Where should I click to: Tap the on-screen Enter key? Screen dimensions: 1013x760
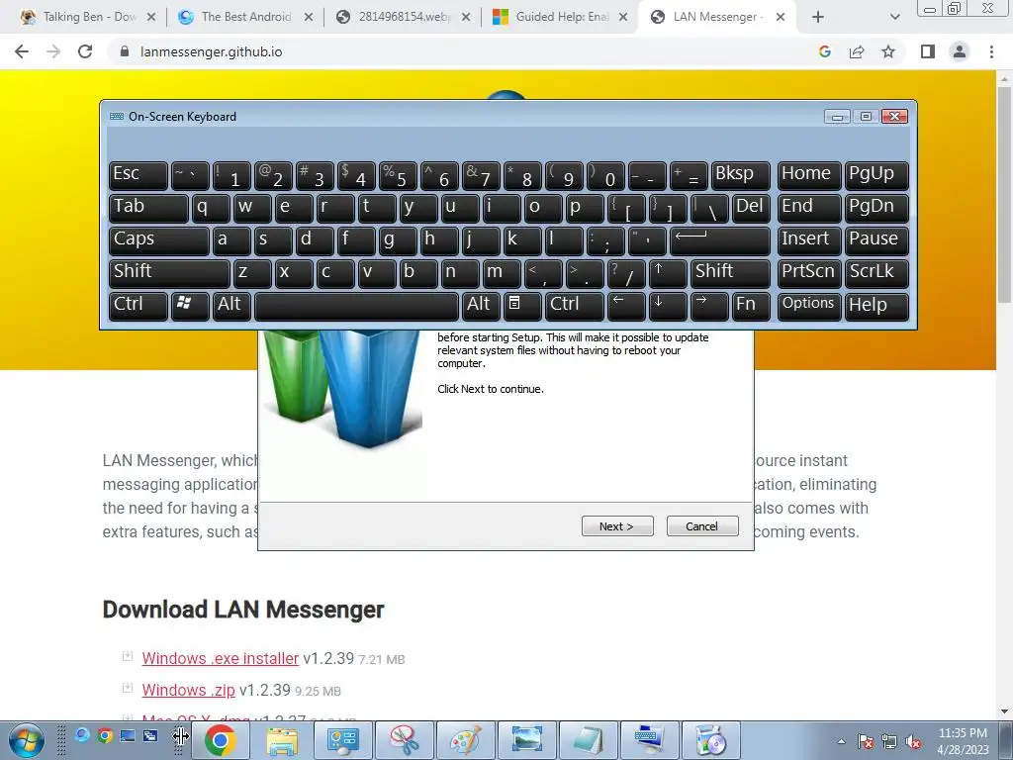[720, 239]
